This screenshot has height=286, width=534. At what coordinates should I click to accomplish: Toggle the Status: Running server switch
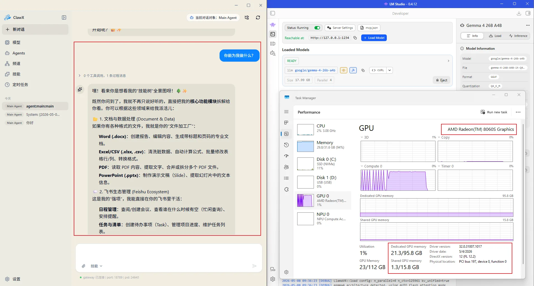[317, 28]
